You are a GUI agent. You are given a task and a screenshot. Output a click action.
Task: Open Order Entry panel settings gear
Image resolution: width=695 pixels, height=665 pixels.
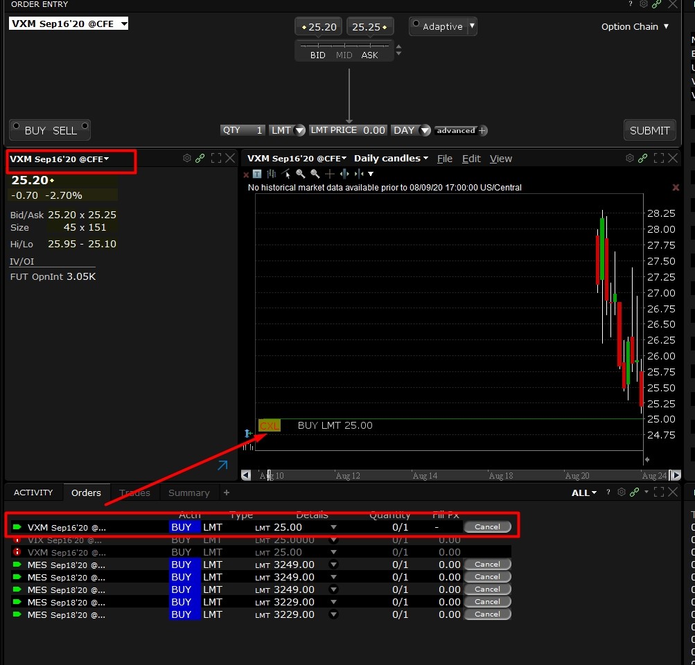coord(643,4)
